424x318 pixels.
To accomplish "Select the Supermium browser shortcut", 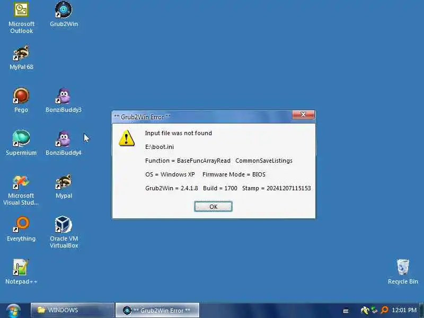I will pyautogui.click(x=21, y=143).
